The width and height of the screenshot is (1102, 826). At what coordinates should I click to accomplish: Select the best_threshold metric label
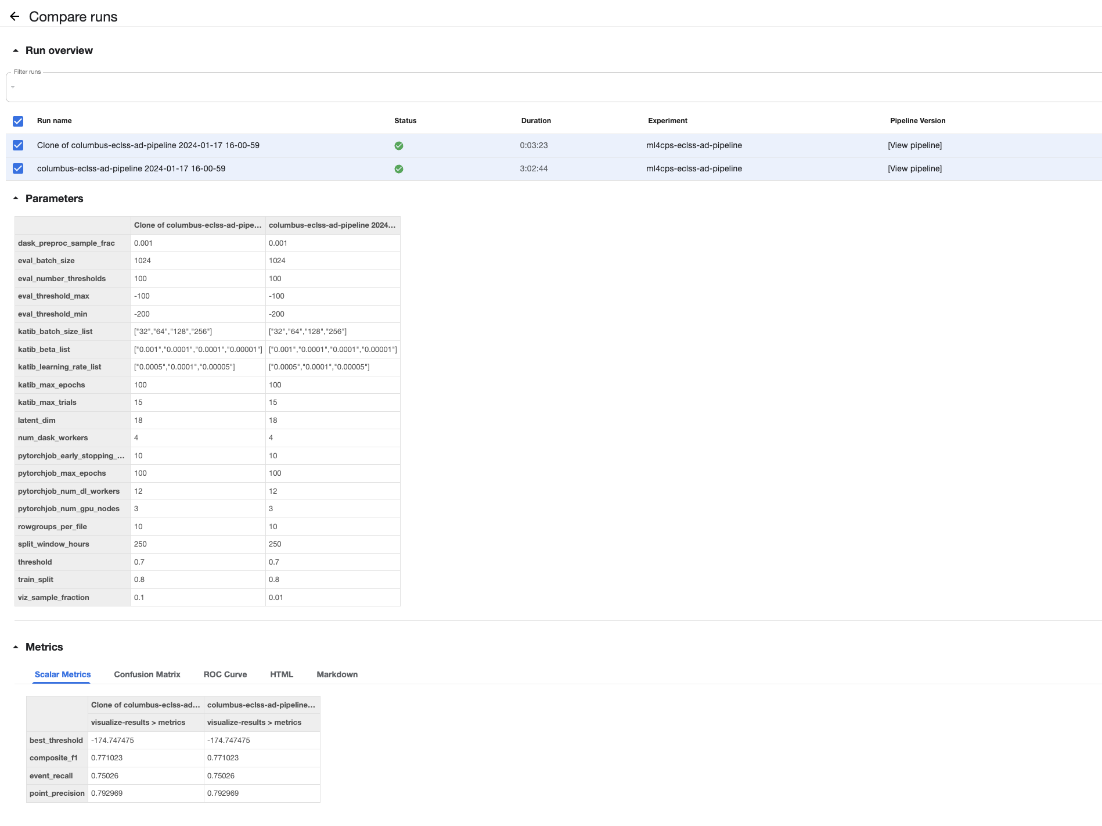click(56, 741)
